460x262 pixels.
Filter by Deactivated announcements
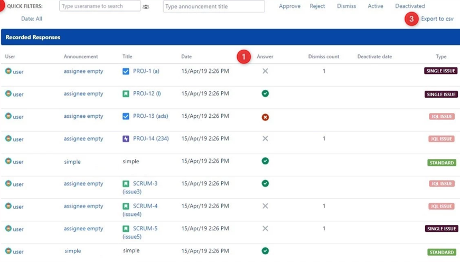click(x=410, y=6)
